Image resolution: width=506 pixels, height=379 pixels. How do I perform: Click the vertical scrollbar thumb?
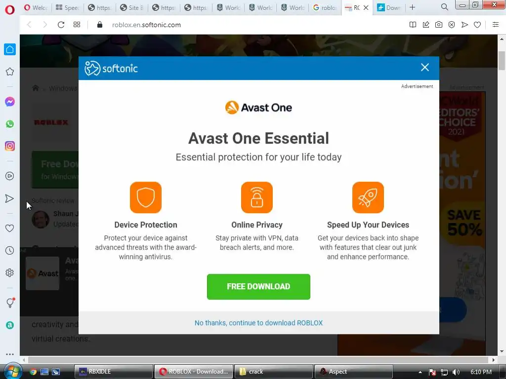[502, 61]
